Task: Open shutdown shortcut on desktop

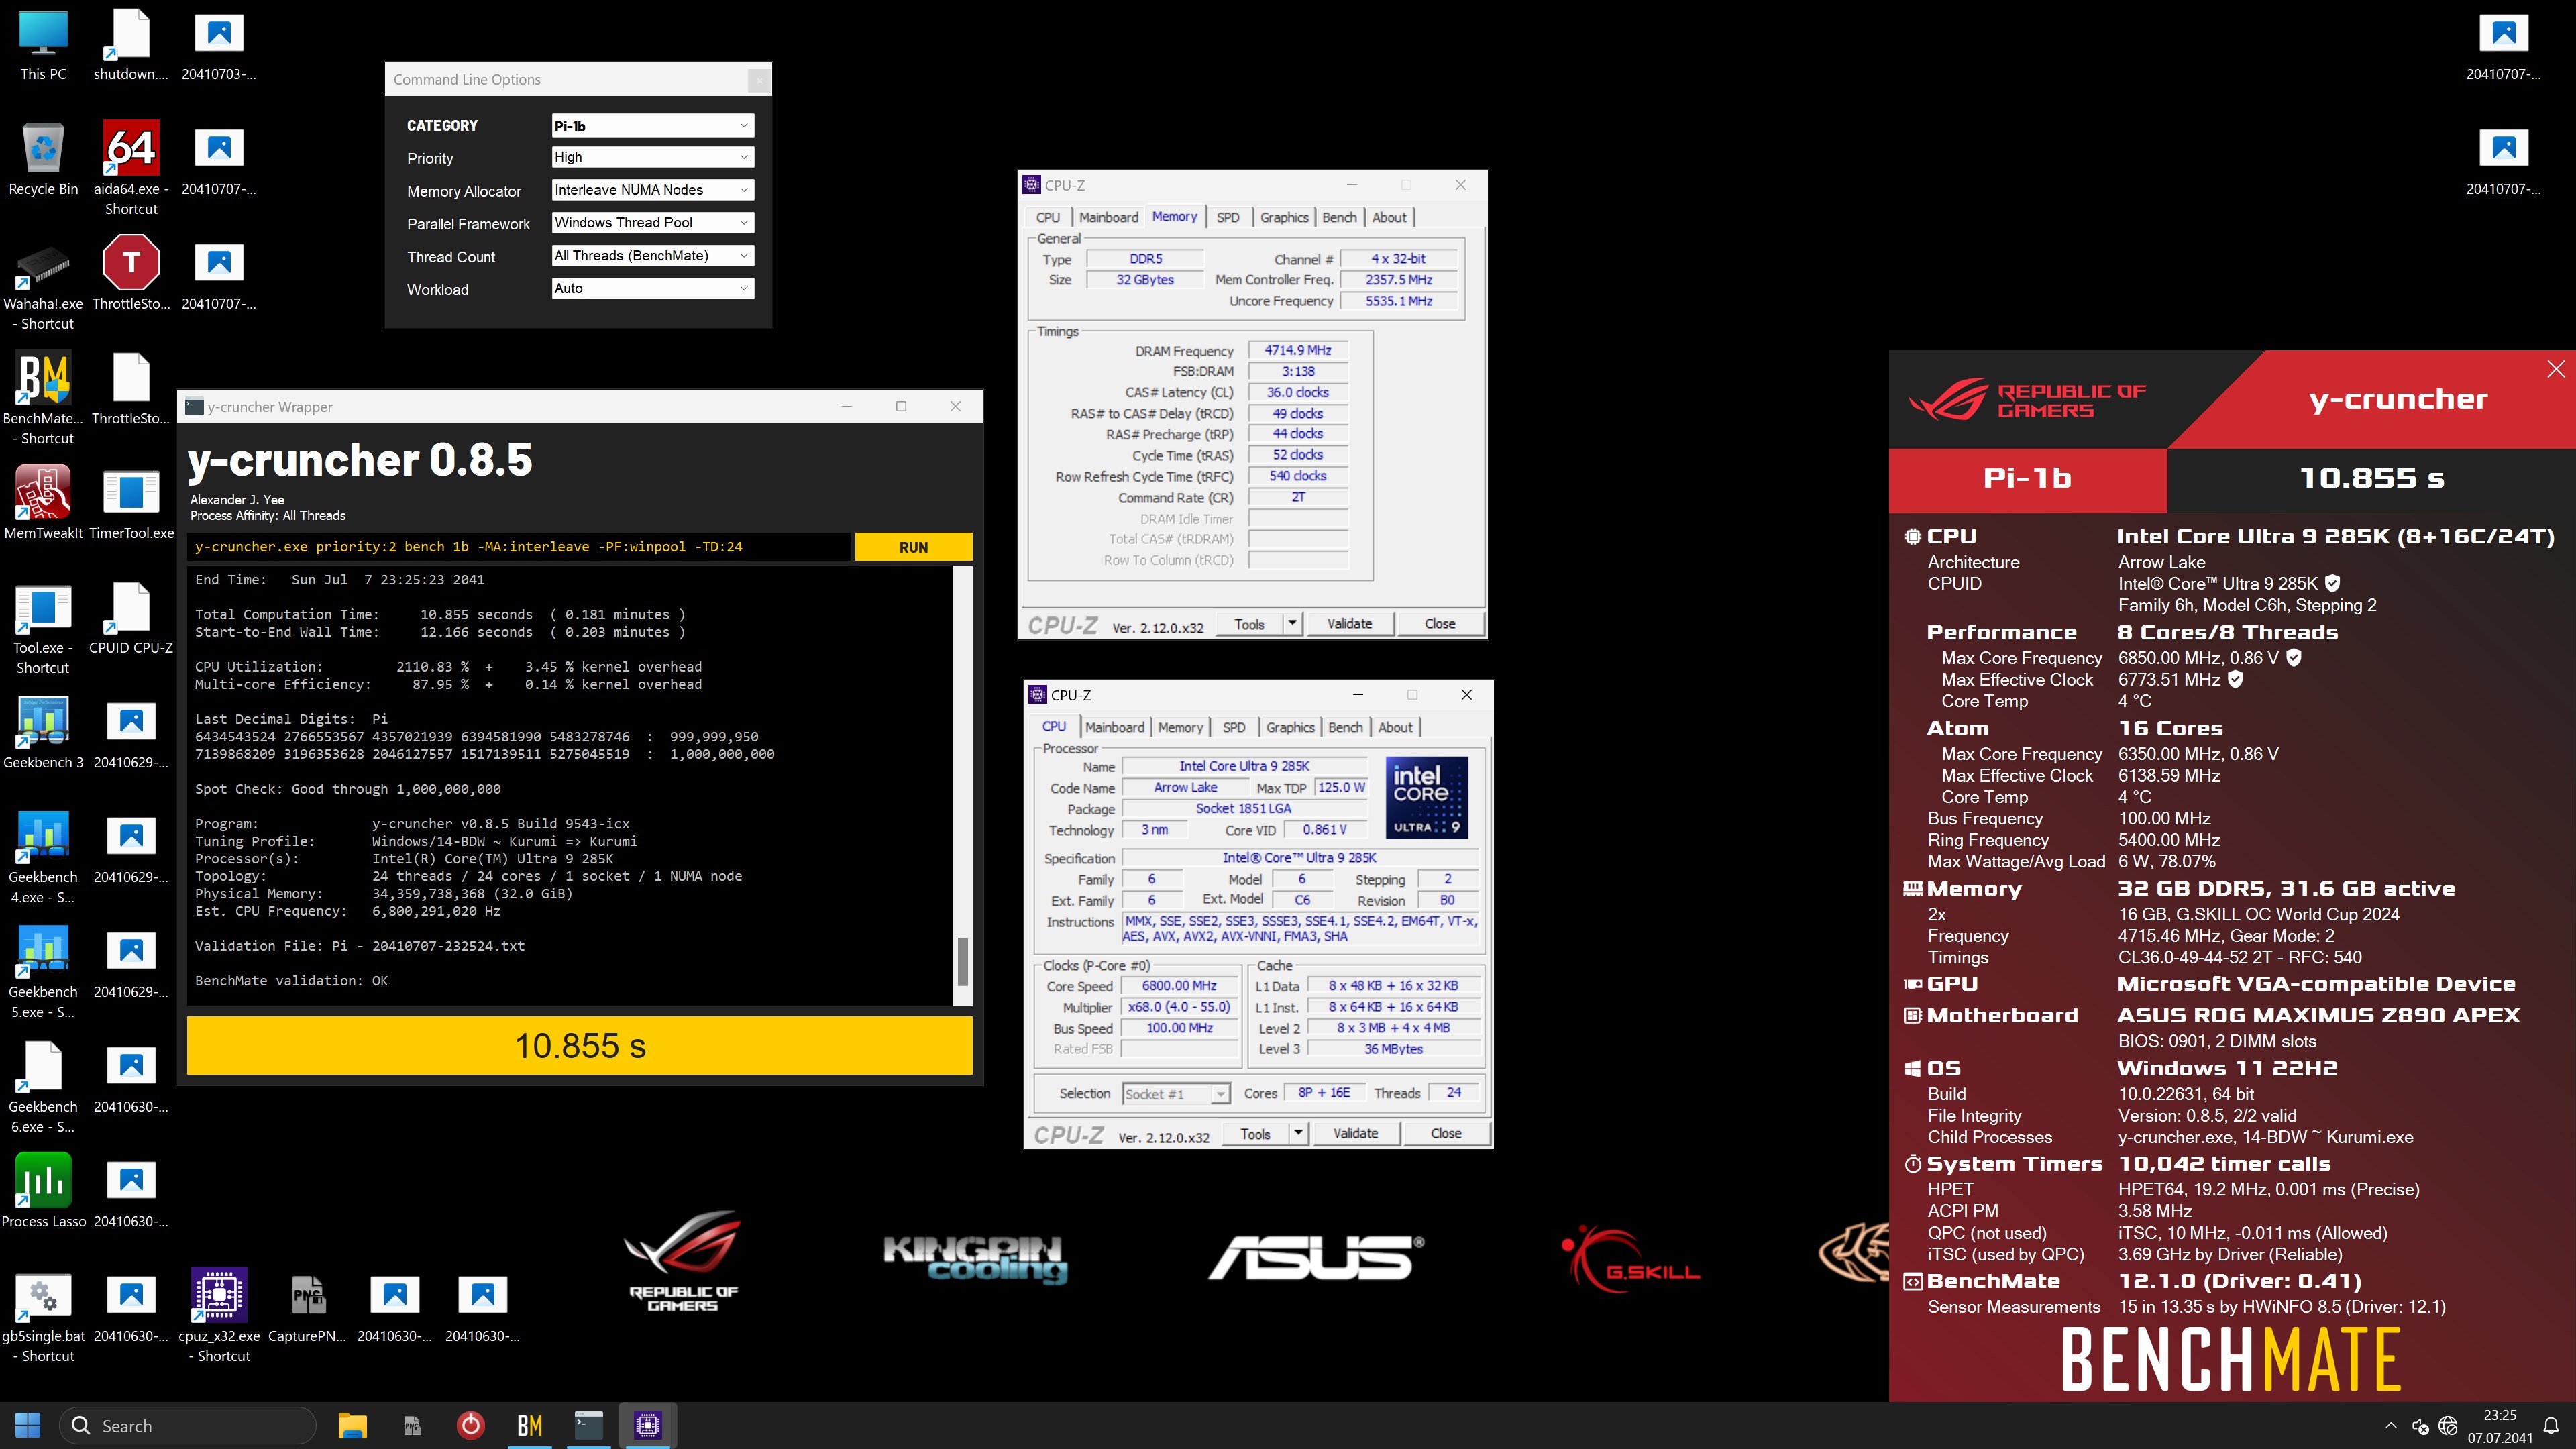Action: pos(131,45)
